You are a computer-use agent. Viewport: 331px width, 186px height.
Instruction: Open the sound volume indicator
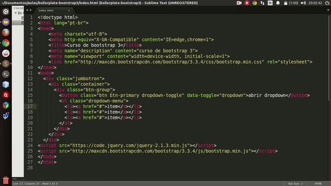coord(303,3)
